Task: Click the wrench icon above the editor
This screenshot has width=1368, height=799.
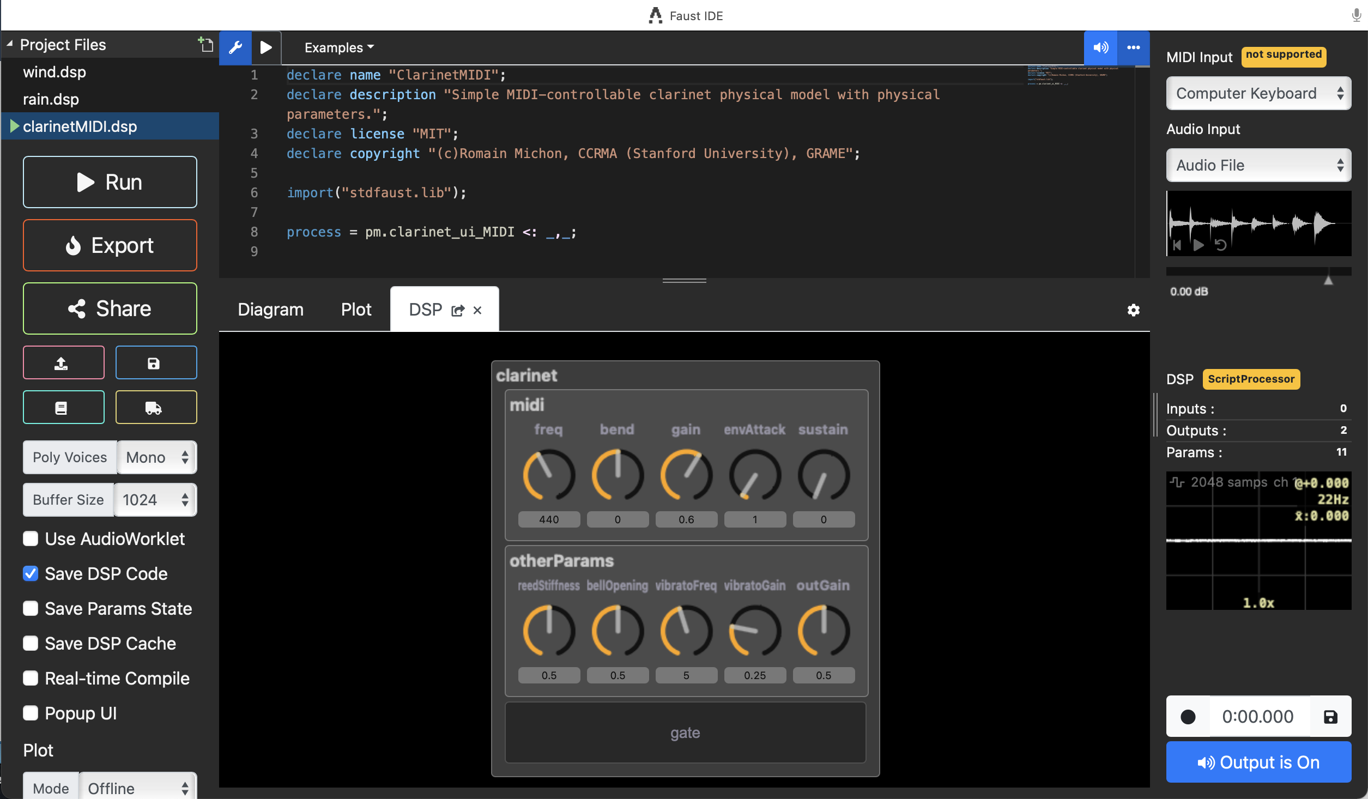Action: pos(235,47)
